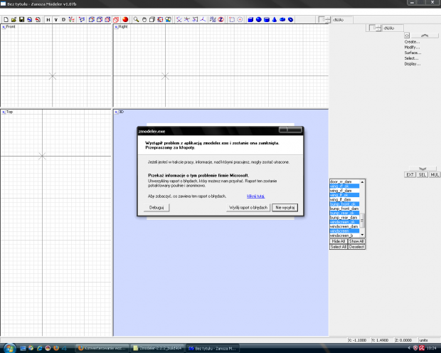Click the EXT button
The height and width of the screenshot is (353, 441).
(x=410, y=175)
